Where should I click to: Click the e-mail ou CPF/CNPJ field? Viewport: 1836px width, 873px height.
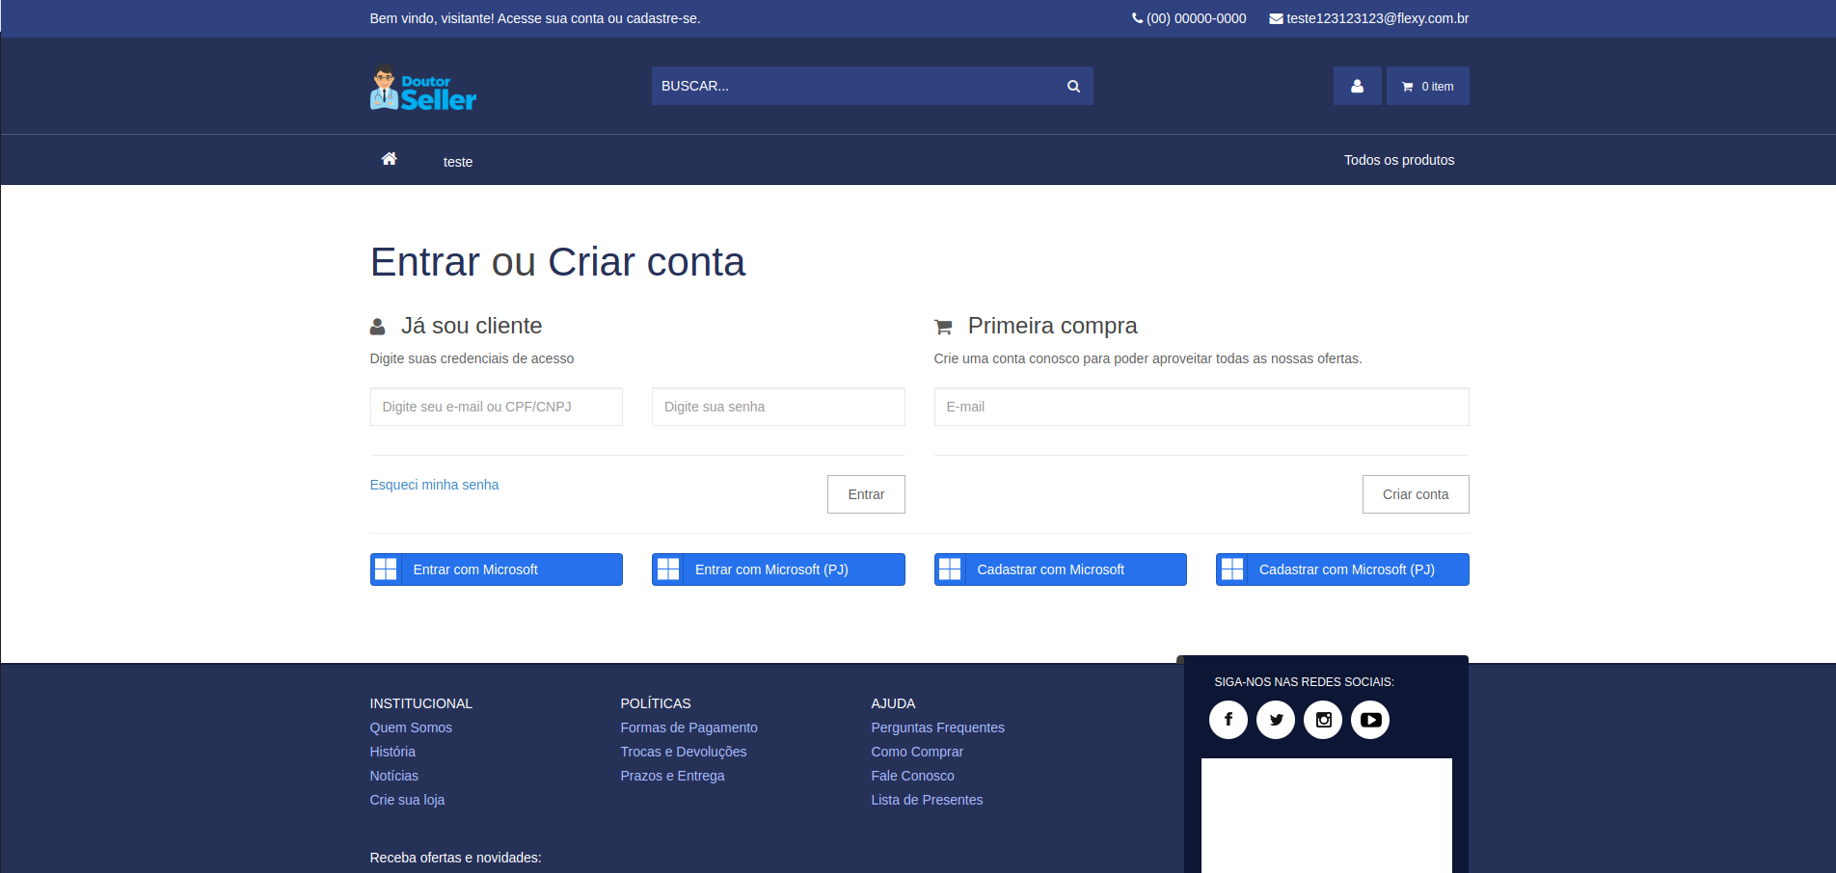point(497,407)
